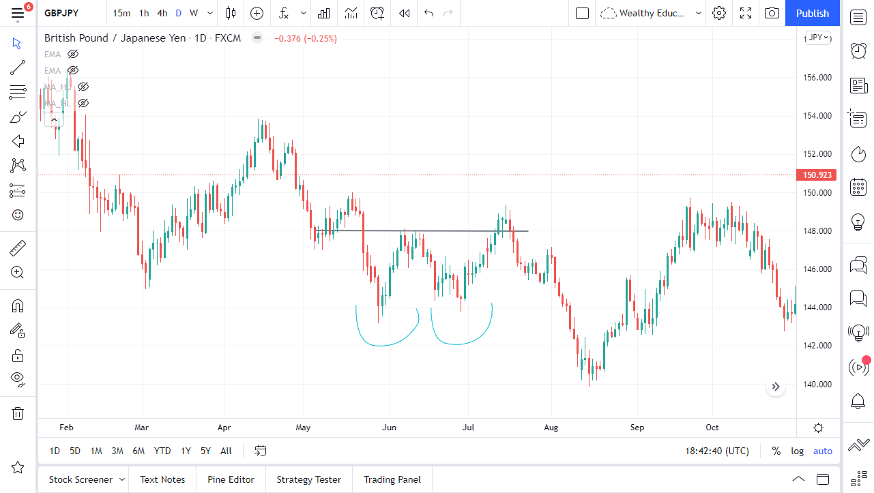Open the JPY currency dropdown on the price axis
Screen dimensions: 874x493
tap(817, 38)
